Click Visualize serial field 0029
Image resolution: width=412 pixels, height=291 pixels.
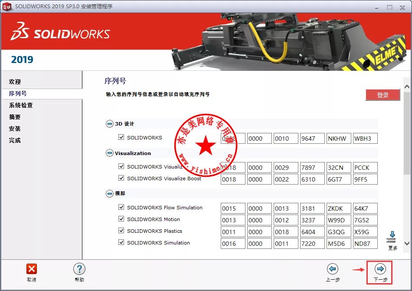(286, 168)
